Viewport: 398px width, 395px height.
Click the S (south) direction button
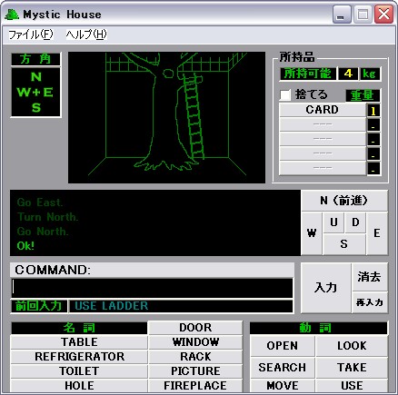point(344,244)
